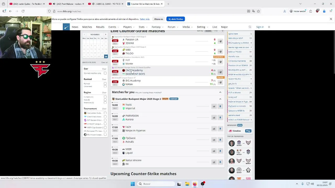Collapse StarLadder Budapest Major Stage 2 group
This screenshot has height=188, width=335.
click(220, 99)
